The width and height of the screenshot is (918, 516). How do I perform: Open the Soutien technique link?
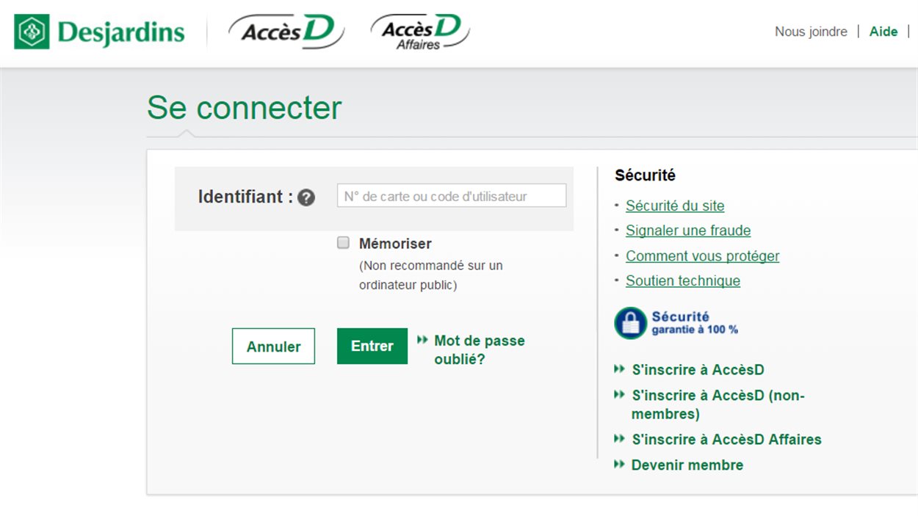tap(683, 280)
